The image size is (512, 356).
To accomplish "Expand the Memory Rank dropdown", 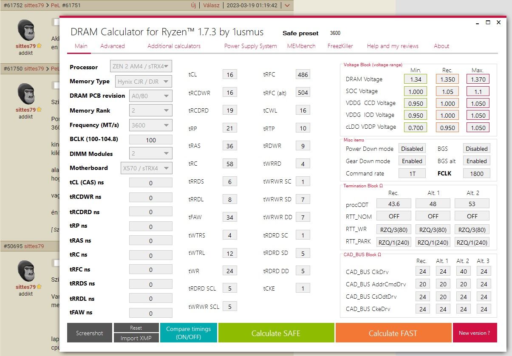I will [x=150, y=110].
